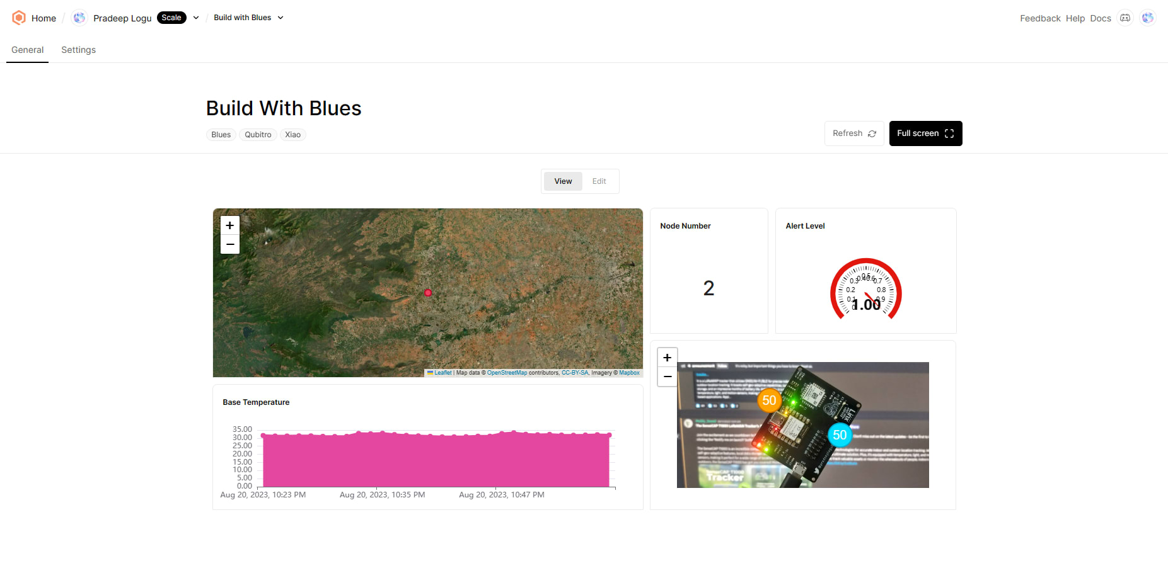Open Pradeep Logu organization name
The width and height of the screenshot is (1168, 578).
point(122,18)
